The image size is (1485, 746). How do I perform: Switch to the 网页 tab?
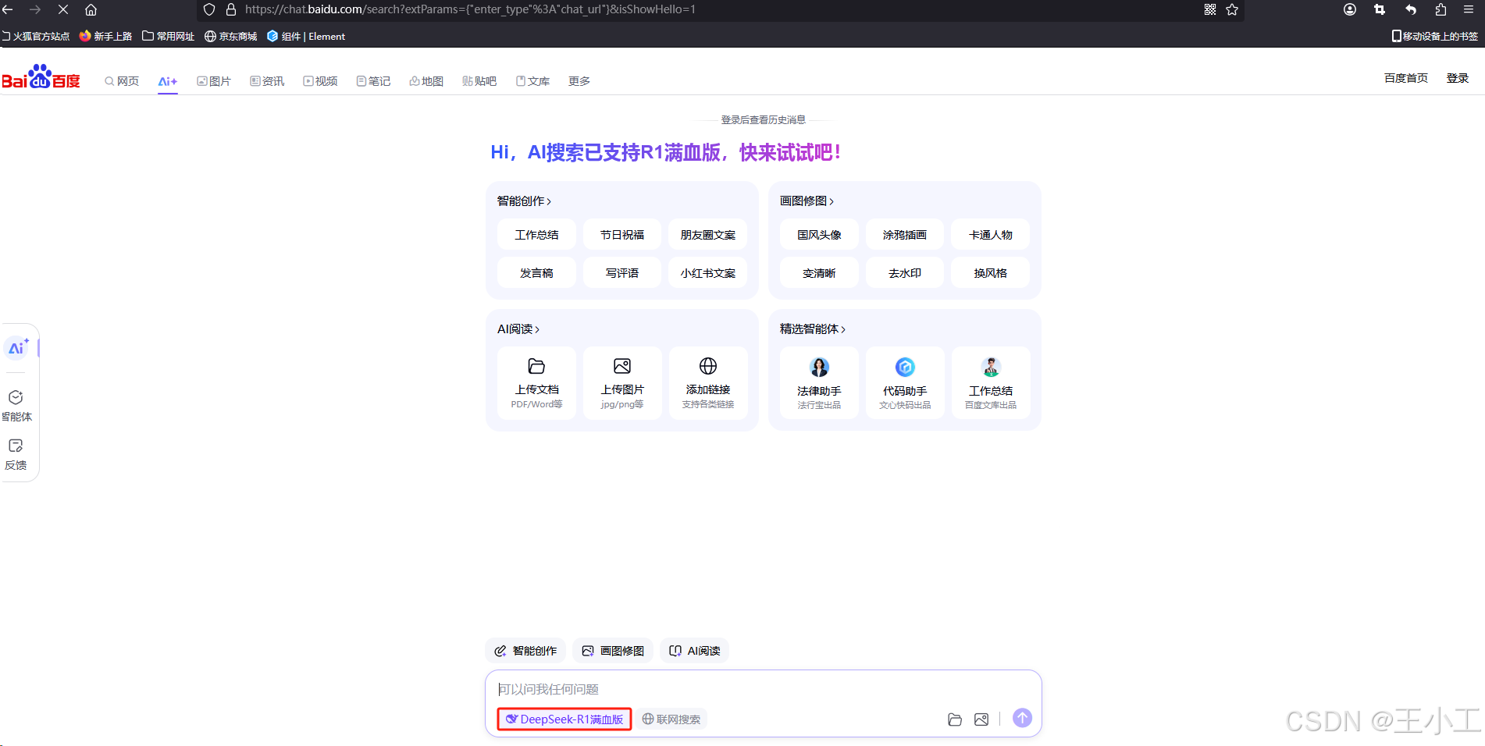pos(122,81)
